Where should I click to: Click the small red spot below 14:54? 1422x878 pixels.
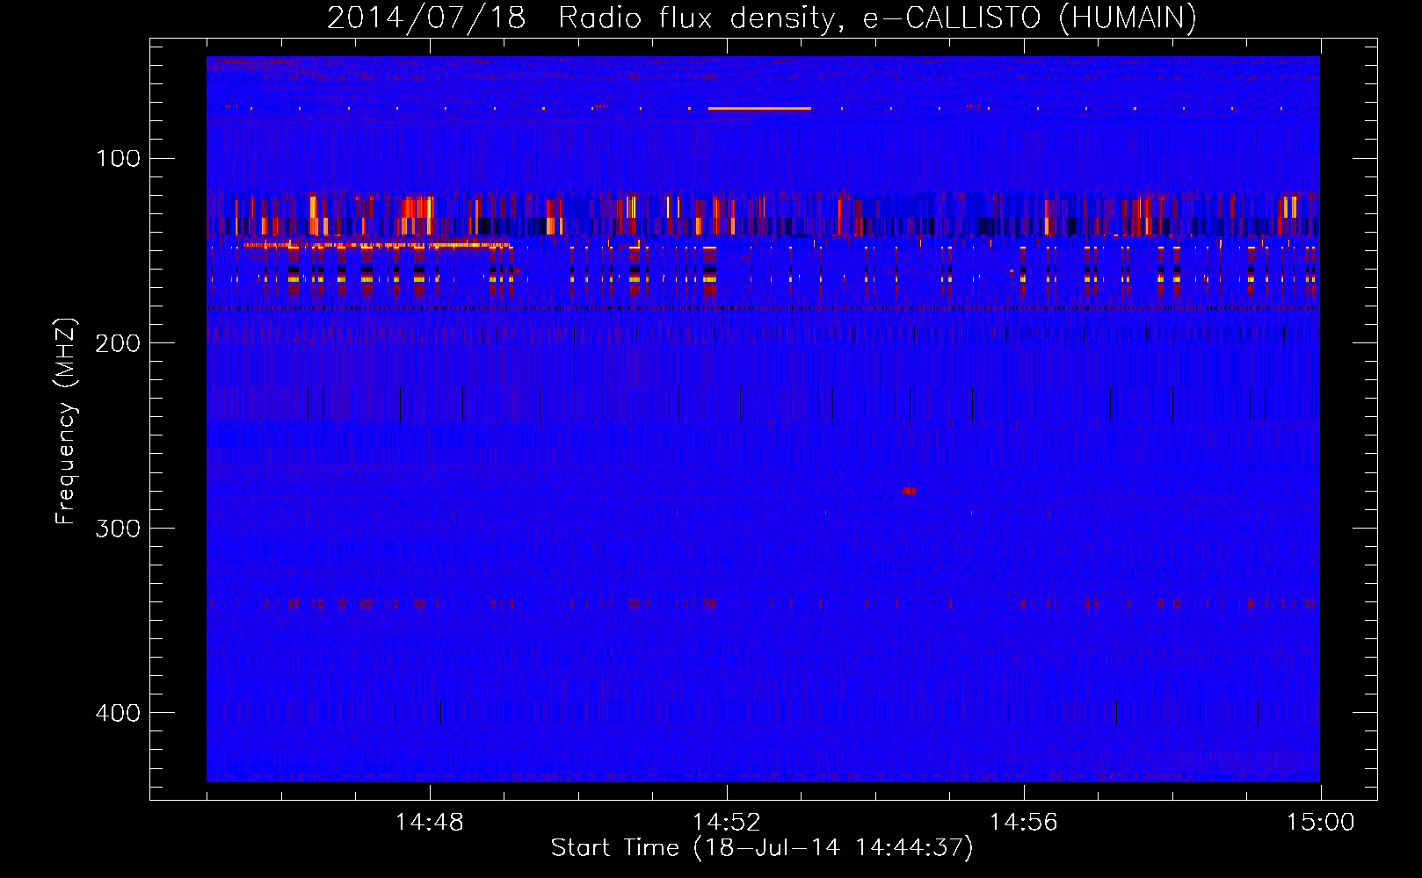[x=909, y=490]
